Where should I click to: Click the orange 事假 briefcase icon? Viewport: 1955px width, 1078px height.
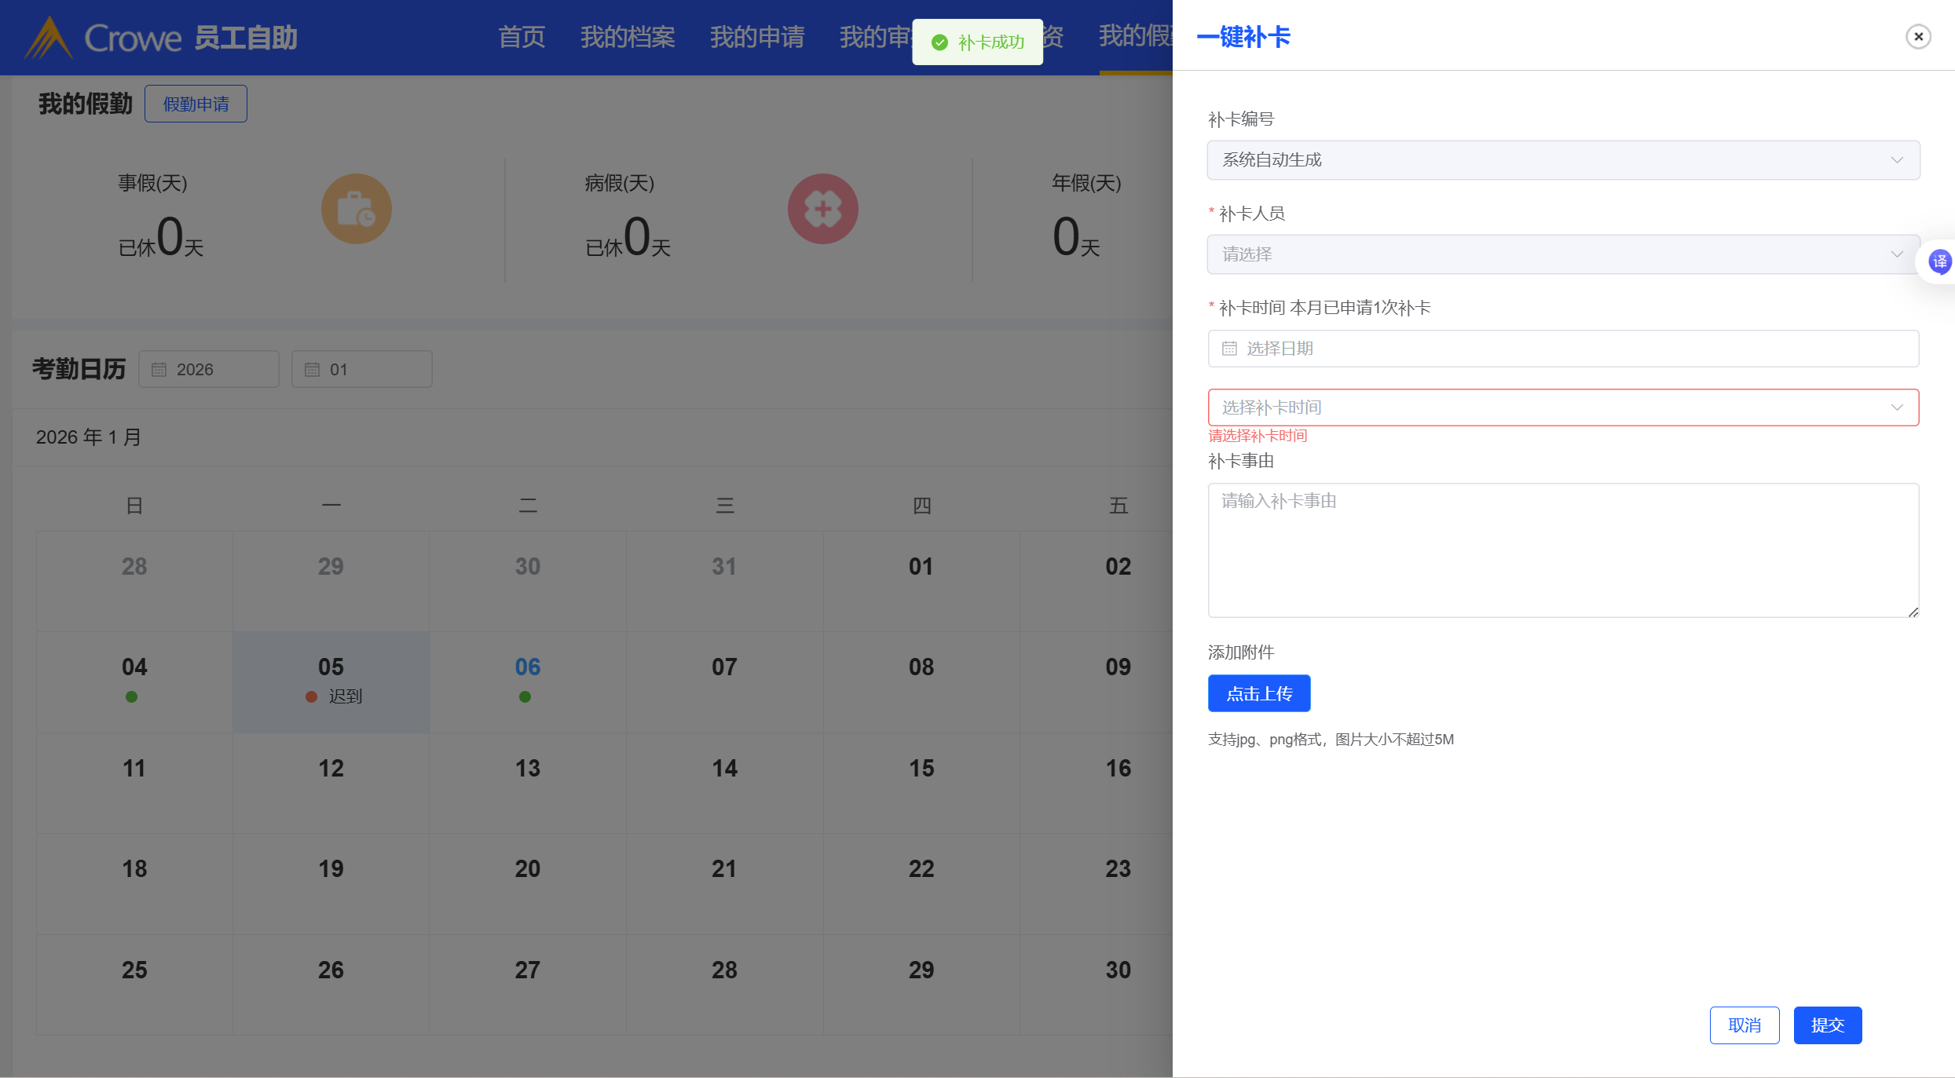(x=356, y=209)
